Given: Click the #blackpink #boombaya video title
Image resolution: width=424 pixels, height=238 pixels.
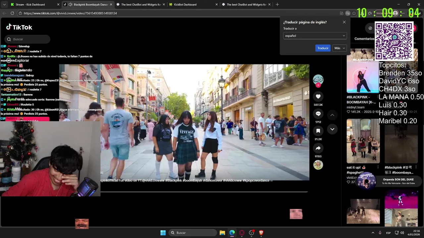Looking at the screenshot, I should click(399, 170).
